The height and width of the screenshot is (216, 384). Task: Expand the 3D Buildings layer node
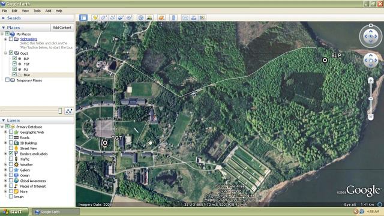tap(5, 143)
